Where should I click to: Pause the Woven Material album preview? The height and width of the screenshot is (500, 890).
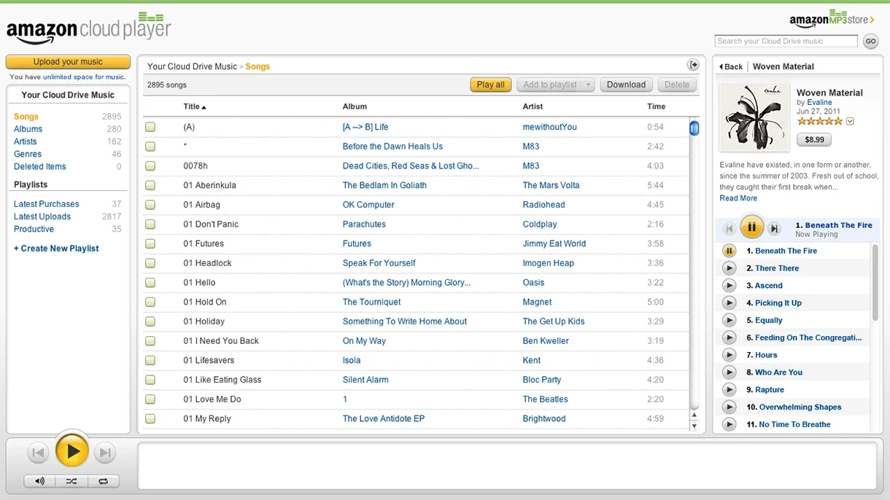tap(751, 227)
